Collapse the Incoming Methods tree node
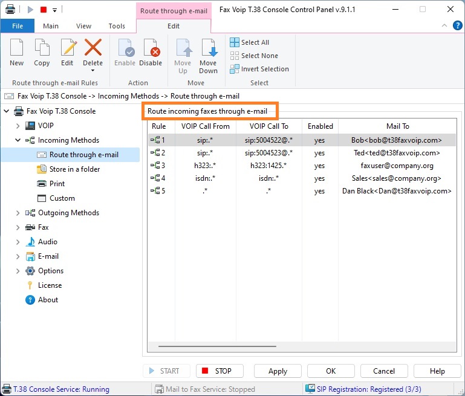The width and height of the screenshot is (465, 396). point(18,140)
